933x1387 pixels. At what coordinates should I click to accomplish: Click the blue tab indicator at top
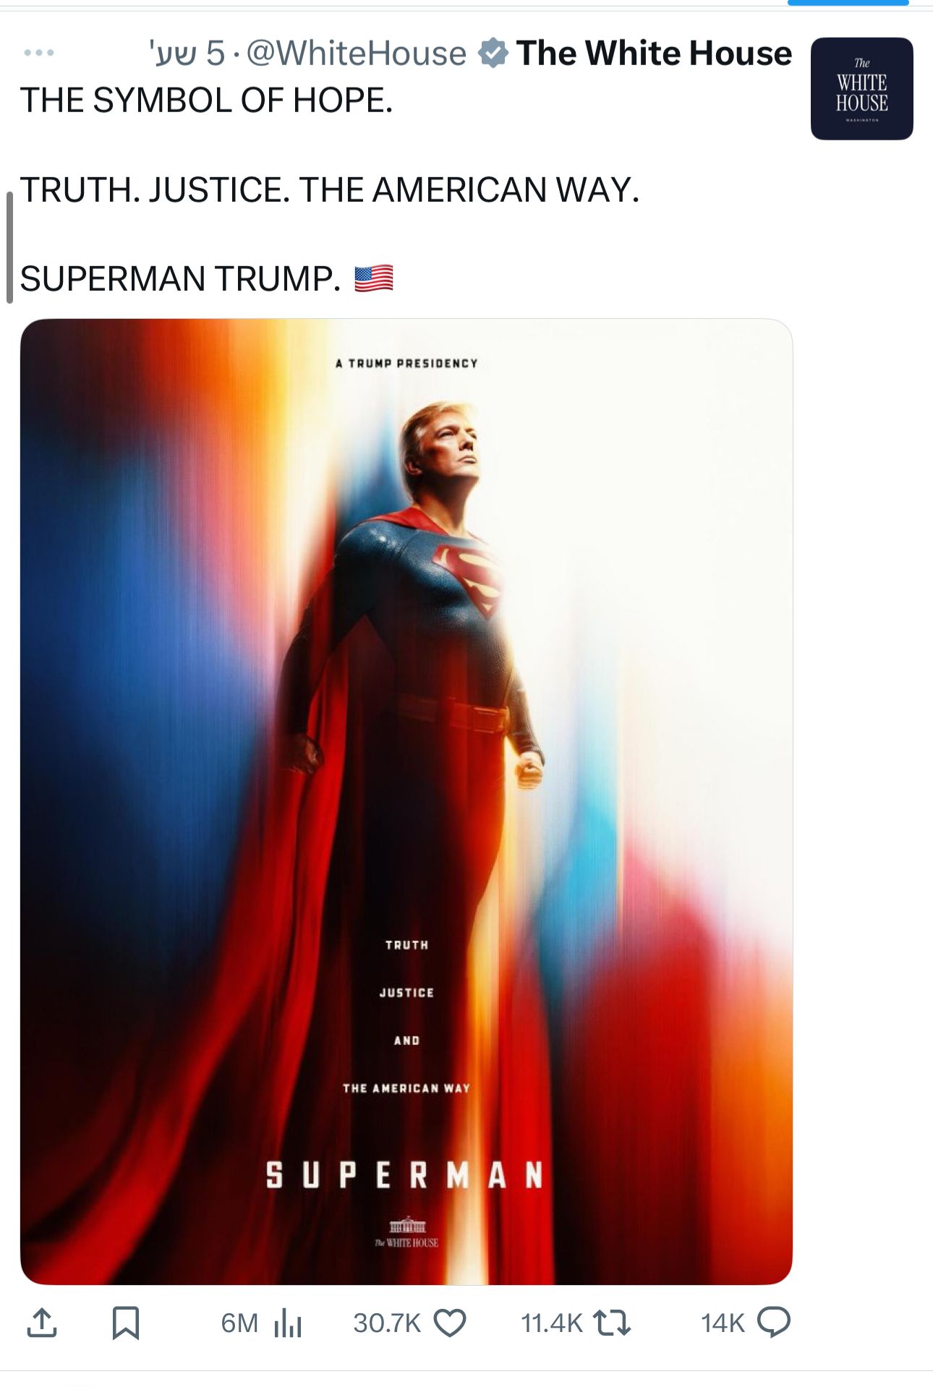pyautogui.click(x=848, y=3)
